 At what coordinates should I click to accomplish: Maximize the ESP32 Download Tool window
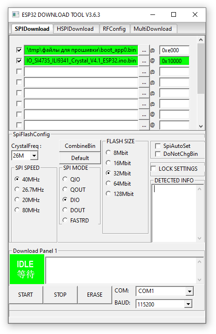click(x=174, y=14)
